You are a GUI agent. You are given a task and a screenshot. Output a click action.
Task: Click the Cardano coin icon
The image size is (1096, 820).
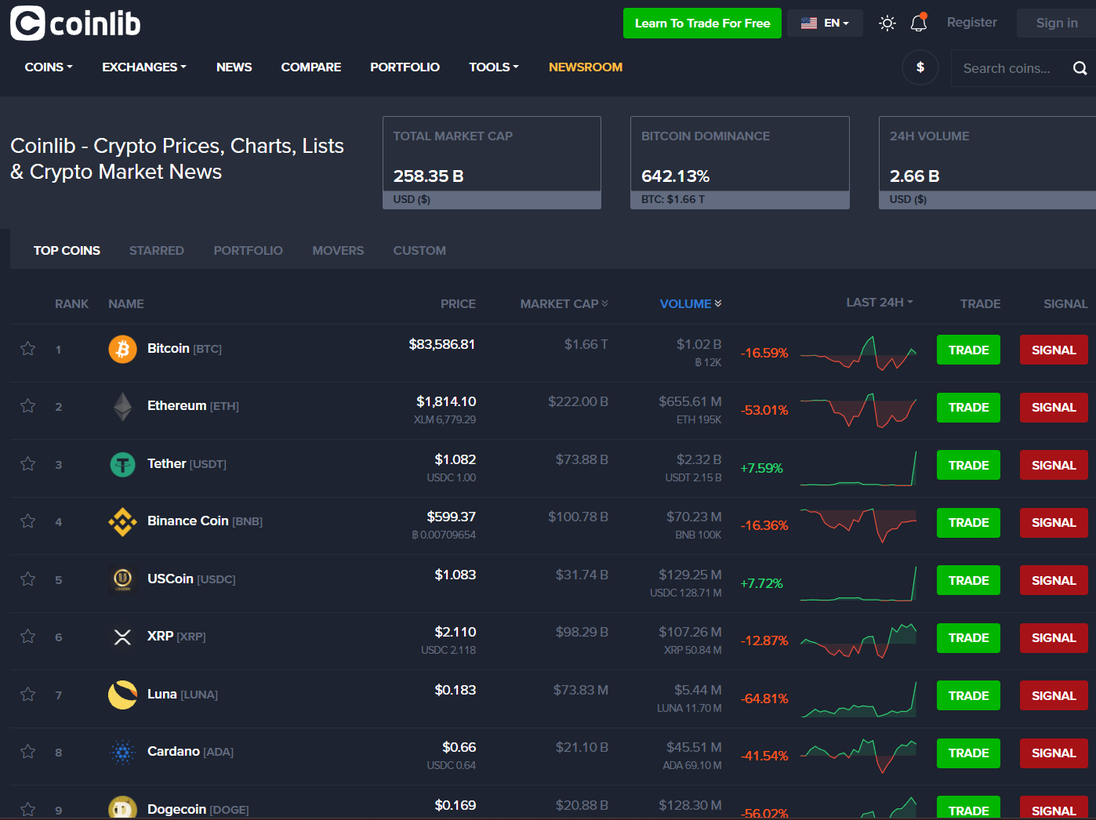[122, 753]
